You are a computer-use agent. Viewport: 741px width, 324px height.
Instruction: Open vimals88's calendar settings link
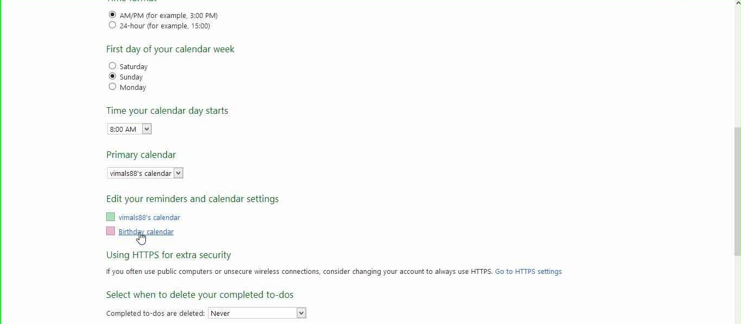click(150, 217)
